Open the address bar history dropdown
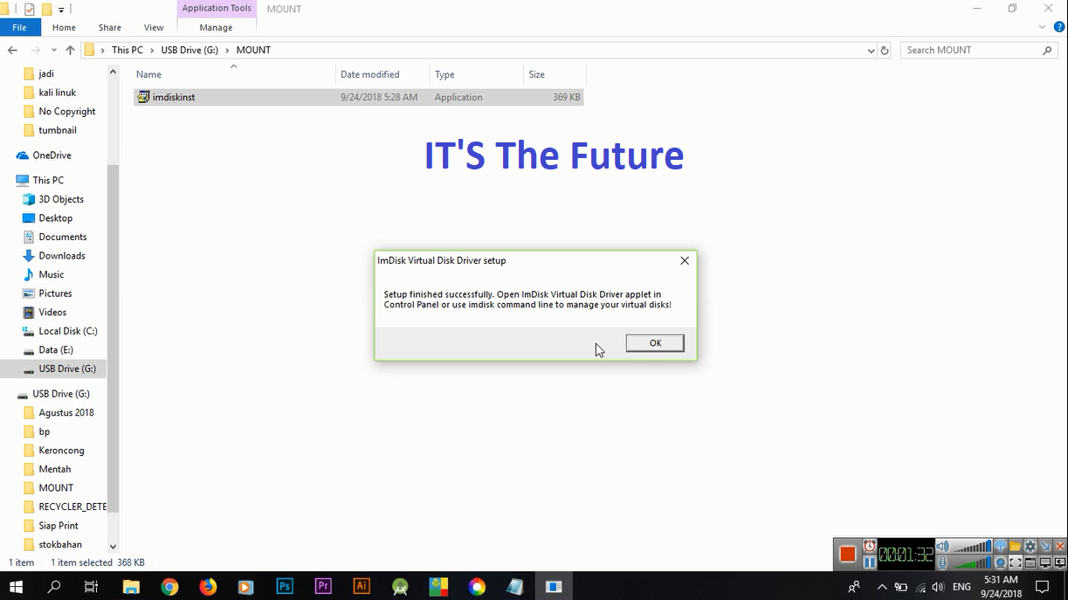This screenshot has height=600, width=1068. tap(870, 50)
